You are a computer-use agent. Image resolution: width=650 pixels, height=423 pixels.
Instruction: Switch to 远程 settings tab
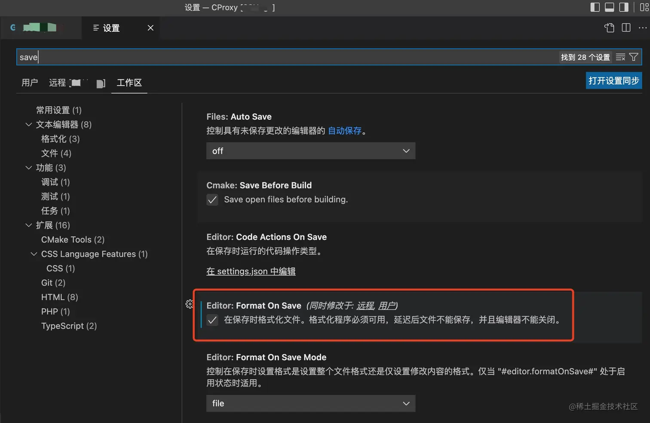pyautogui.click(x=77, y=83)
